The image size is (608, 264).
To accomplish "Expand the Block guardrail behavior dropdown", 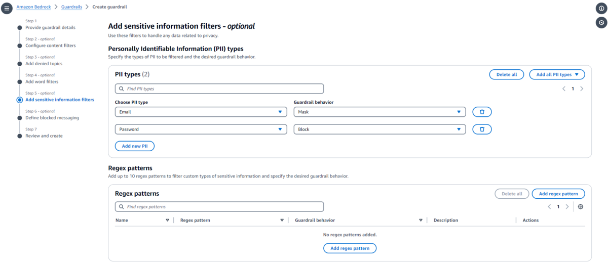I will coord(379,129).
